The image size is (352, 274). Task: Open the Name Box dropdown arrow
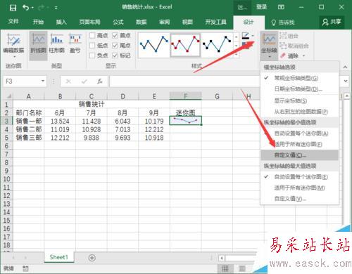[x=43, y=81]
